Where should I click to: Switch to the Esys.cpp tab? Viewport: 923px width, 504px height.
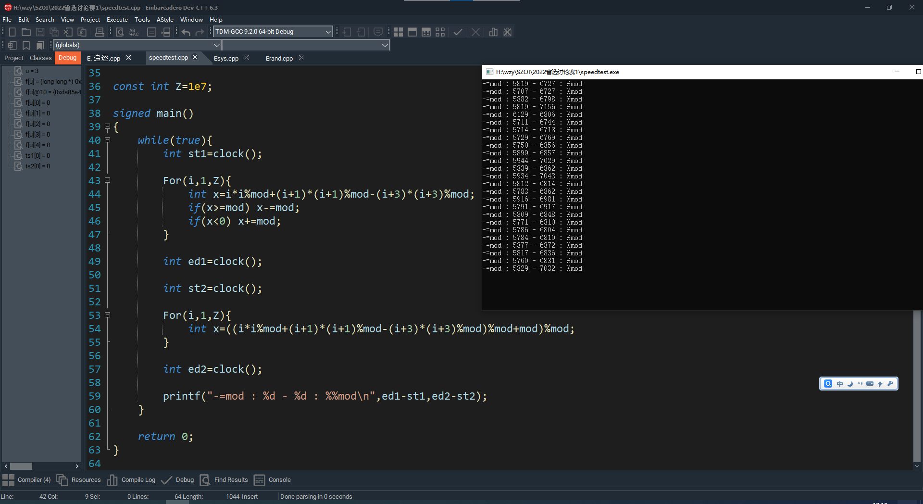pos(226,58)
